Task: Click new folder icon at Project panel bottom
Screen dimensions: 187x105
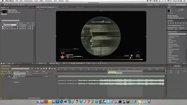Action: tap(4, 64)
